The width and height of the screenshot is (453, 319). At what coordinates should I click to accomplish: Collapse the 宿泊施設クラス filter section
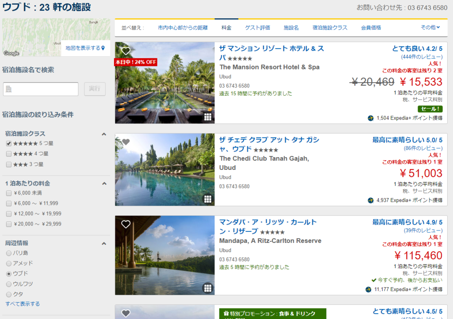[104, 134]
